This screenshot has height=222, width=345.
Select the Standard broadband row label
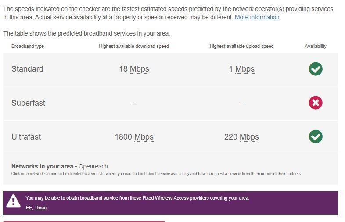(27, 69)
